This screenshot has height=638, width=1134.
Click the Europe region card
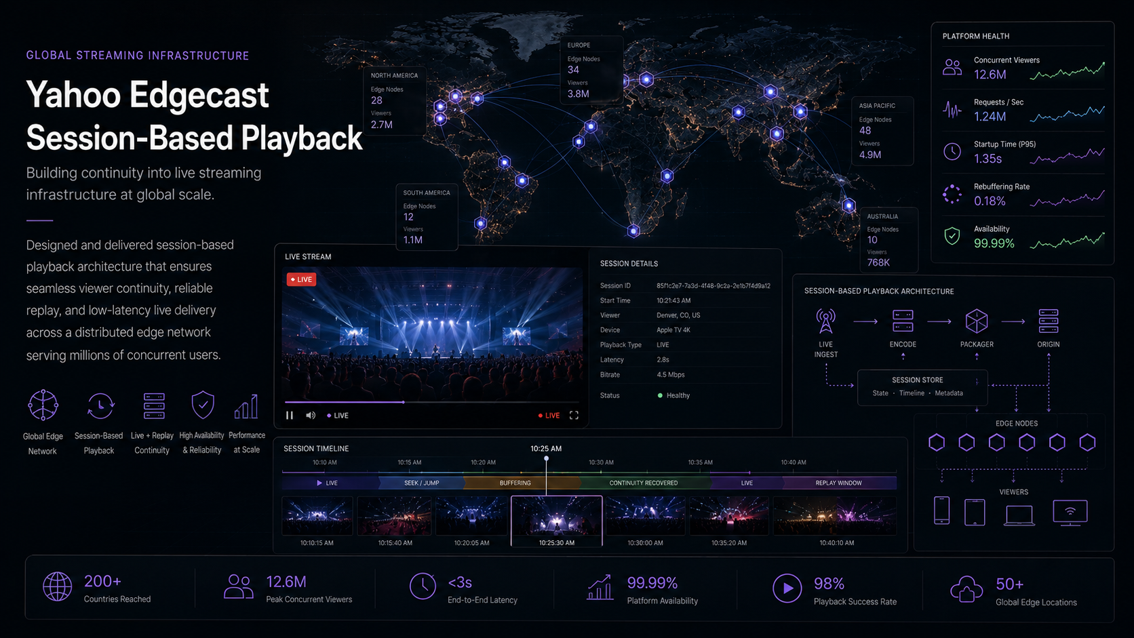tap(591, 70)
